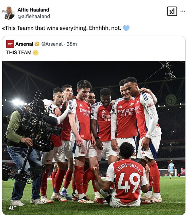The image size is (188, 215).
Task: Click the "This Team that wins everything" text
Action: (x=62, y=28)
